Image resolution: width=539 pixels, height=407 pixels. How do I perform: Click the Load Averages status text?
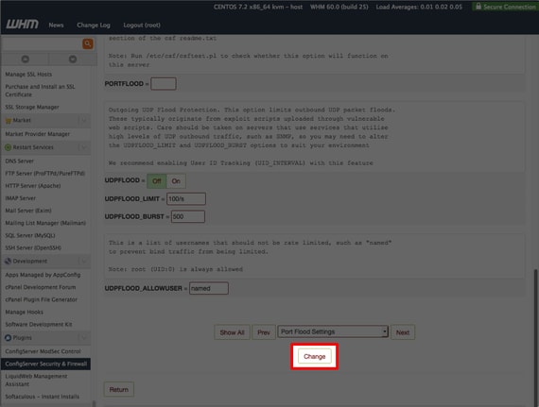point(419,7)
